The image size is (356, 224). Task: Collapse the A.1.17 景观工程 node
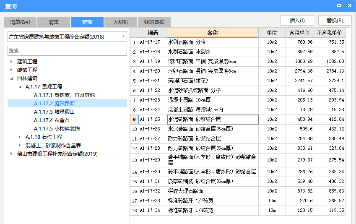[x=20, y=87]
